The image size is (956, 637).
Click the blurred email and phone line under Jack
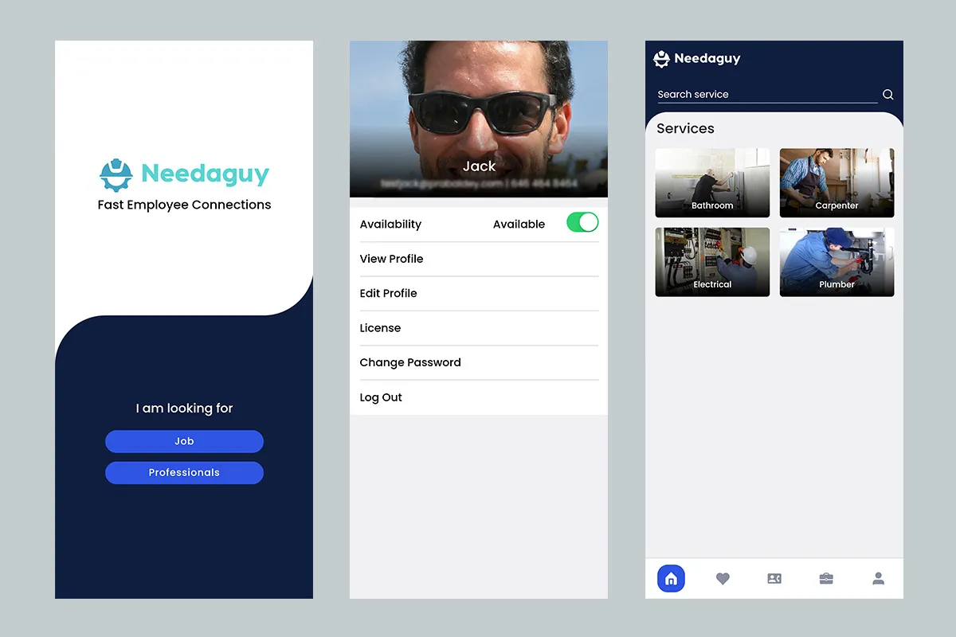tap(479, 183)
